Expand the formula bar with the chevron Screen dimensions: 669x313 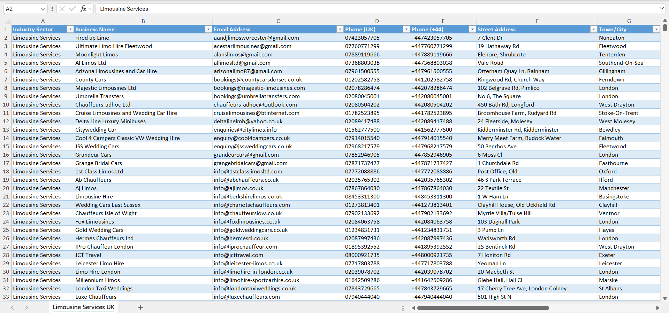coord(662,8)
